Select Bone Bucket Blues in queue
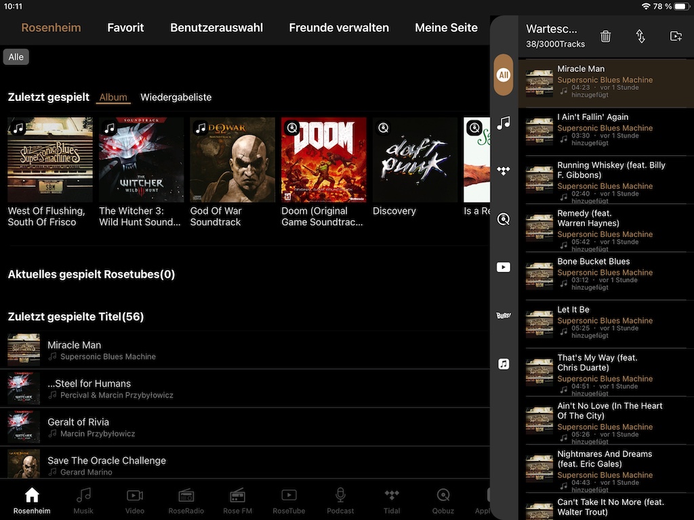 tap(606, 276)
